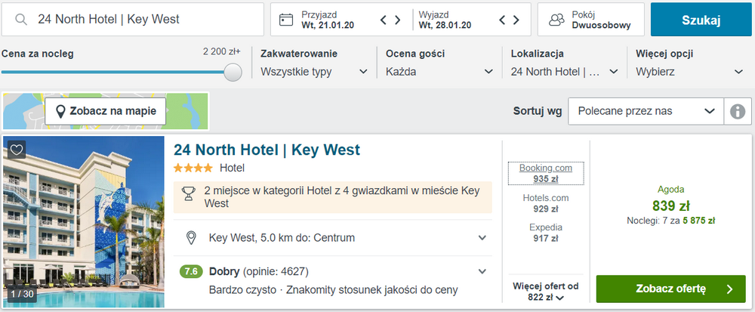This screenshot has height=312, width=755.
Task: Click the search magnifier icon
Action: click(21, 19)
